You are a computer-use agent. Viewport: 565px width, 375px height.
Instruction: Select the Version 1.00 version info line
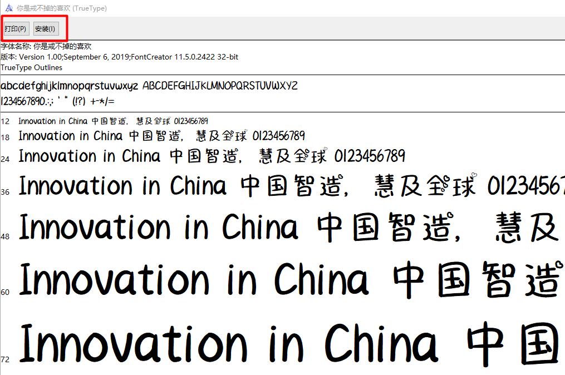coord(119,57)
